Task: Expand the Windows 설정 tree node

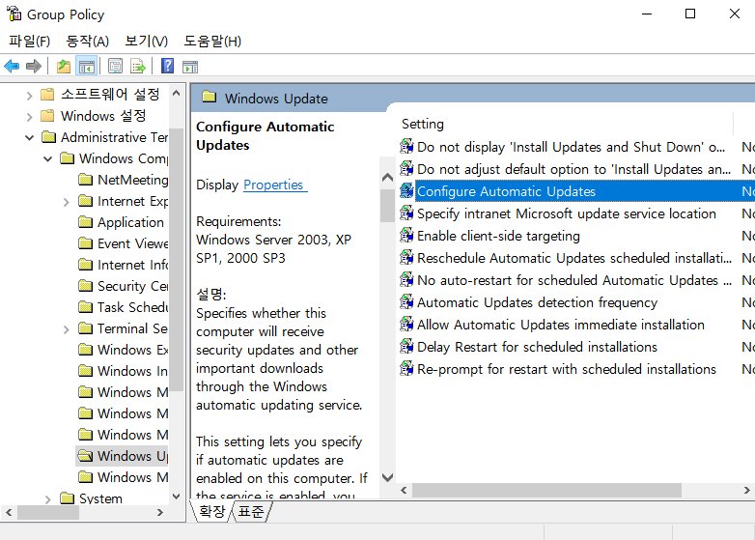Action: [x=29, y=117]
